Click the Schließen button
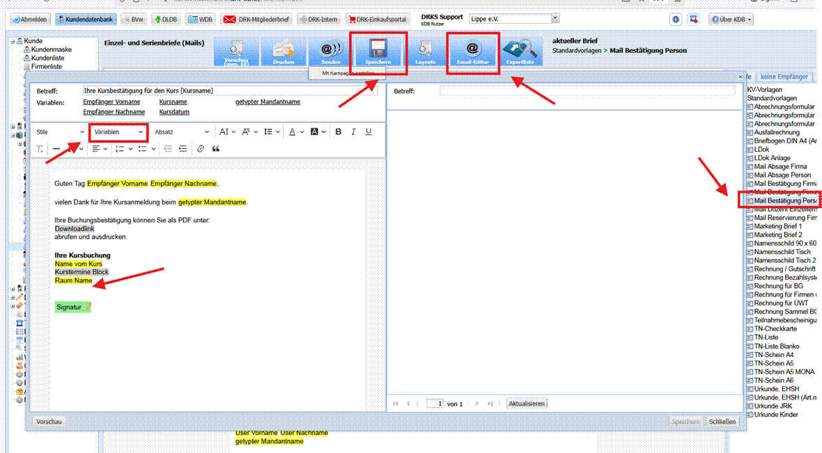 pos(722,422)
